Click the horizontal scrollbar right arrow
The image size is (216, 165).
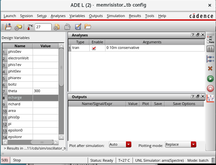[56, 142]
